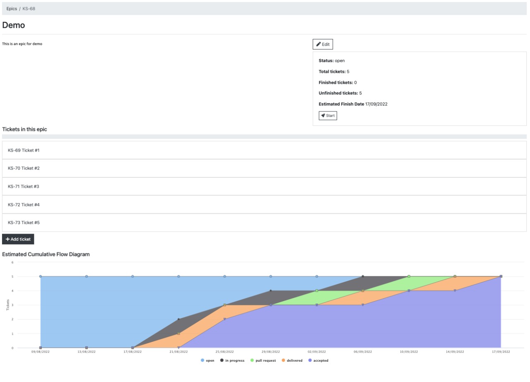Screen dimensions: 530x382
Task: Toggle the in progress legend marker
Action: pyautogui.click(x=222, y=360)
